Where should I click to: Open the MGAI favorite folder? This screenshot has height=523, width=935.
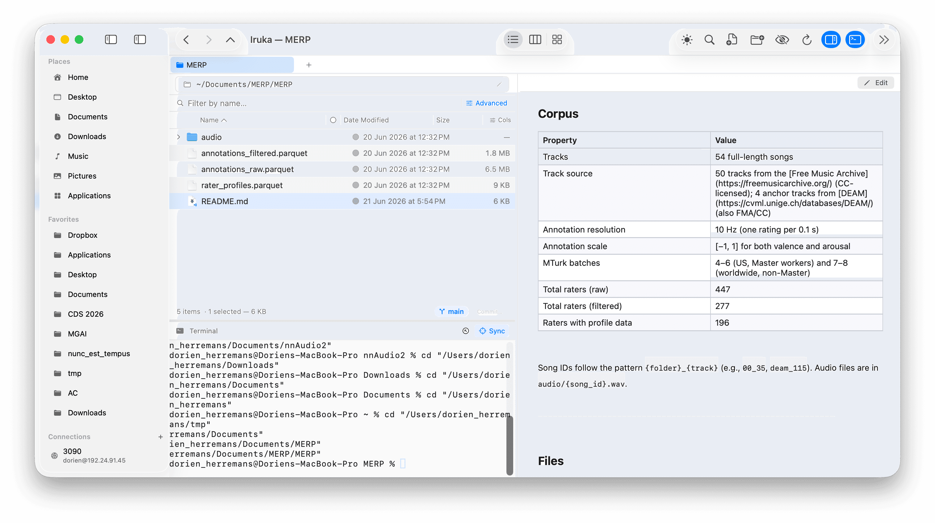pos(77,334)
